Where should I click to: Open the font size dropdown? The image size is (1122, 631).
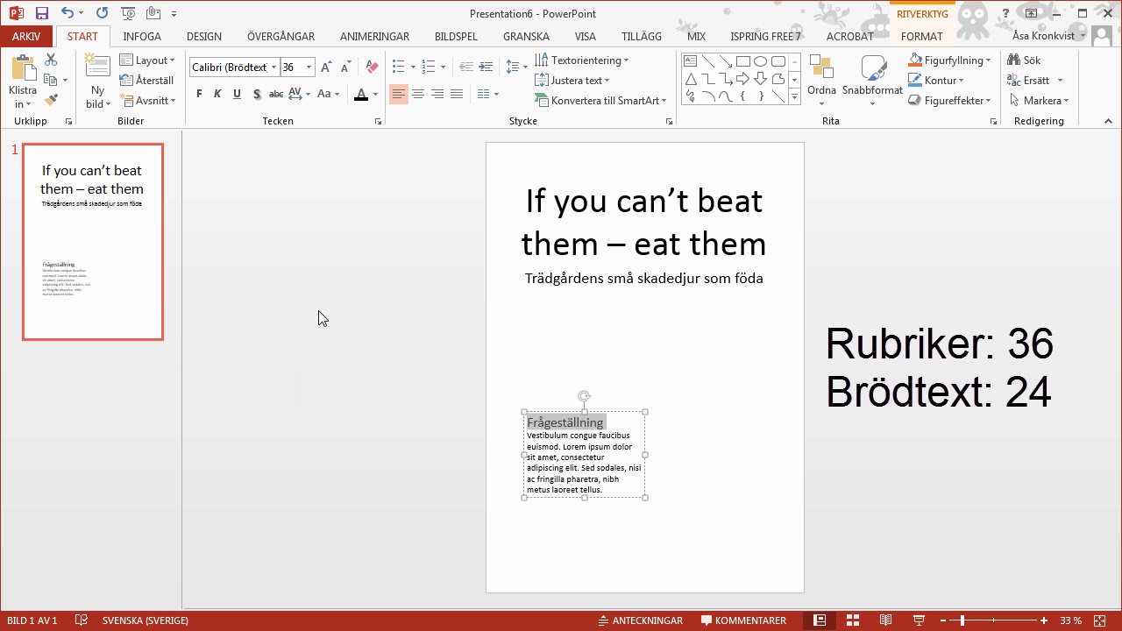(309, 67)
